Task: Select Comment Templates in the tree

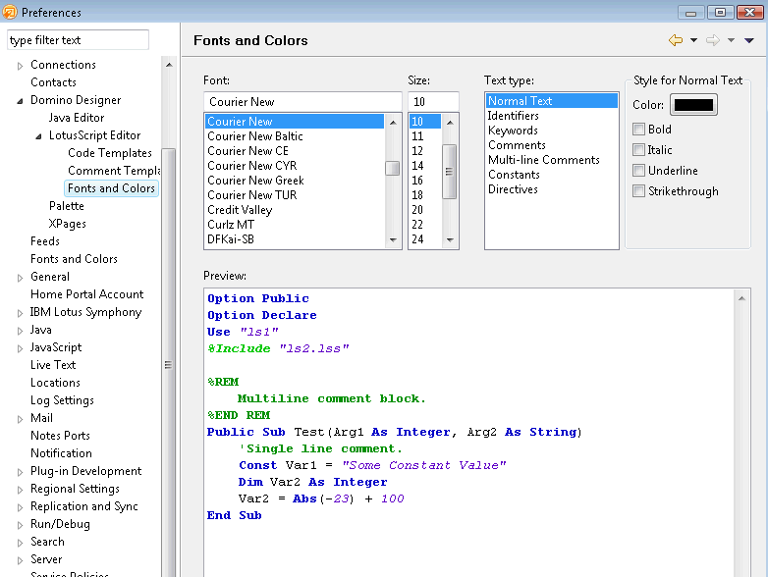Action: [x=114, y=171]
